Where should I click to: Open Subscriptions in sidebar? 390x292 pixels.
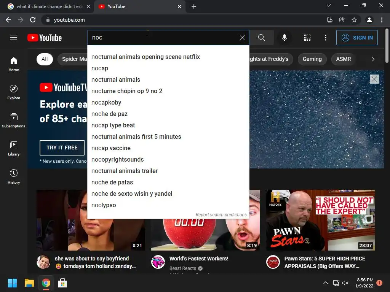(x=14, y=120)
